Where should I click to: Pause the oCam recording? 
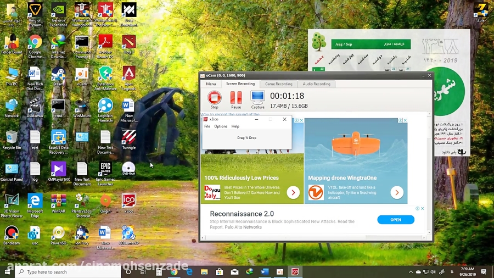click(236, 99)
